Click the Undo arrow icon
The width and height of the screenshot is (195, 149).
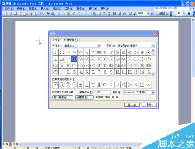pyautogui.click(x=79, y=14)
